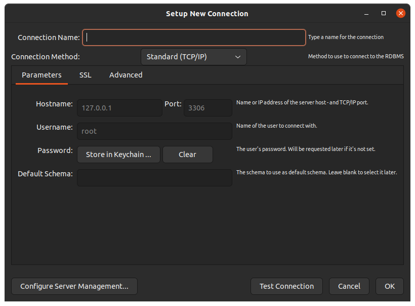Click the Password label text
The width and height of the screenshot is (415, 306).
tap(55, 150)
